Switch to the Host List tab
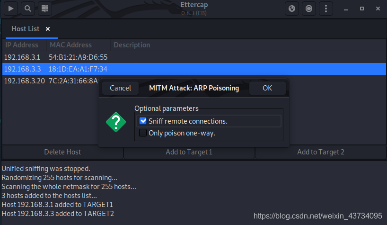Viewport: 387px width, 225px height. 26,29
